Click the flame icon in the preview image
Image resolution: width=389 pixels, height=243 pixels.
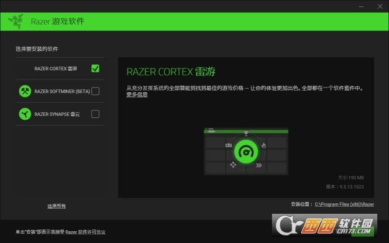click(x=264, y=145)
